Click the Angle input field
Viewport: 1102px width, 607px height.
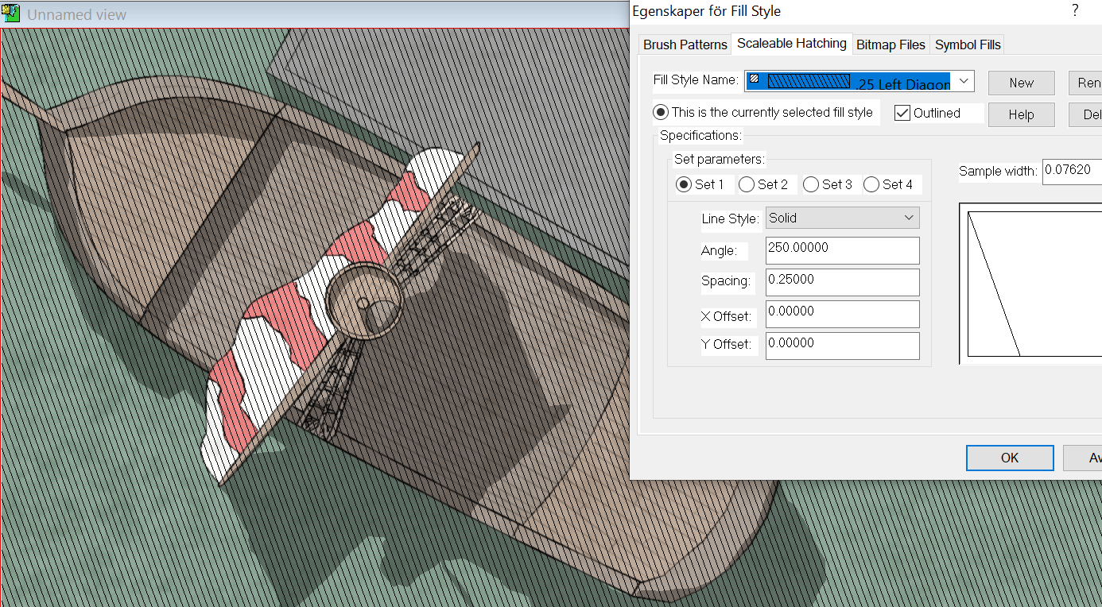pyautogui.click(x=842, y=250)
